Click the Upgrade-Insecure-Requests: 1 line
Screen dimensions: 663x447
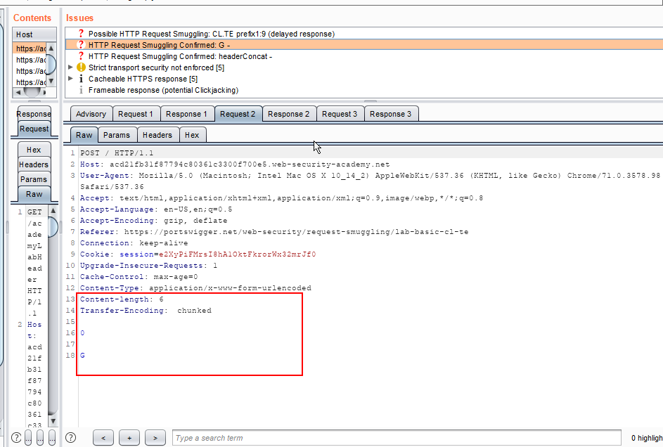148,266
